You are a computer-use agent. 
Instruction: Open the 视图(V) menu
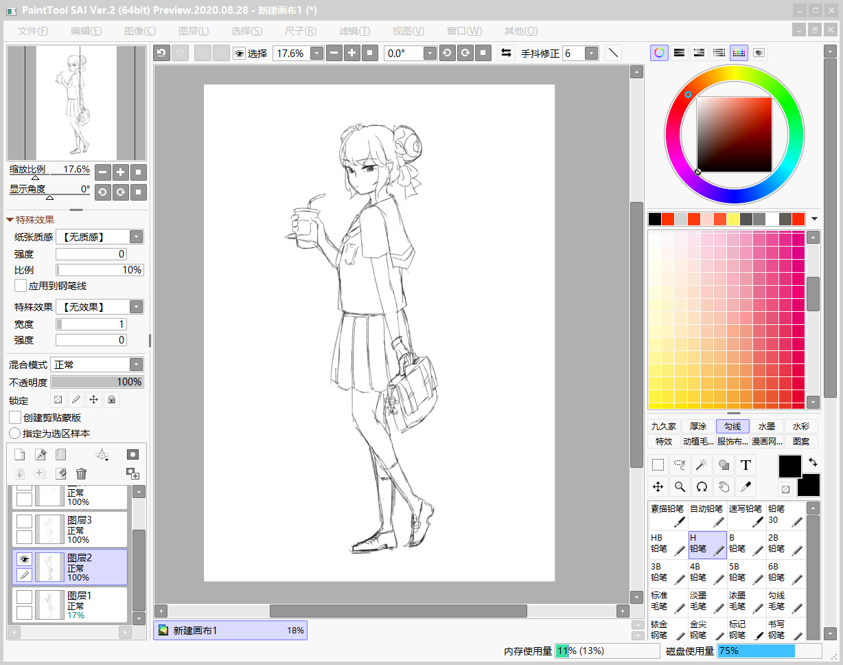pos(408,31)
